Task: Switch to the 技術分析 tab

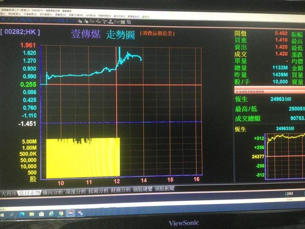Action: pos(98,190)
